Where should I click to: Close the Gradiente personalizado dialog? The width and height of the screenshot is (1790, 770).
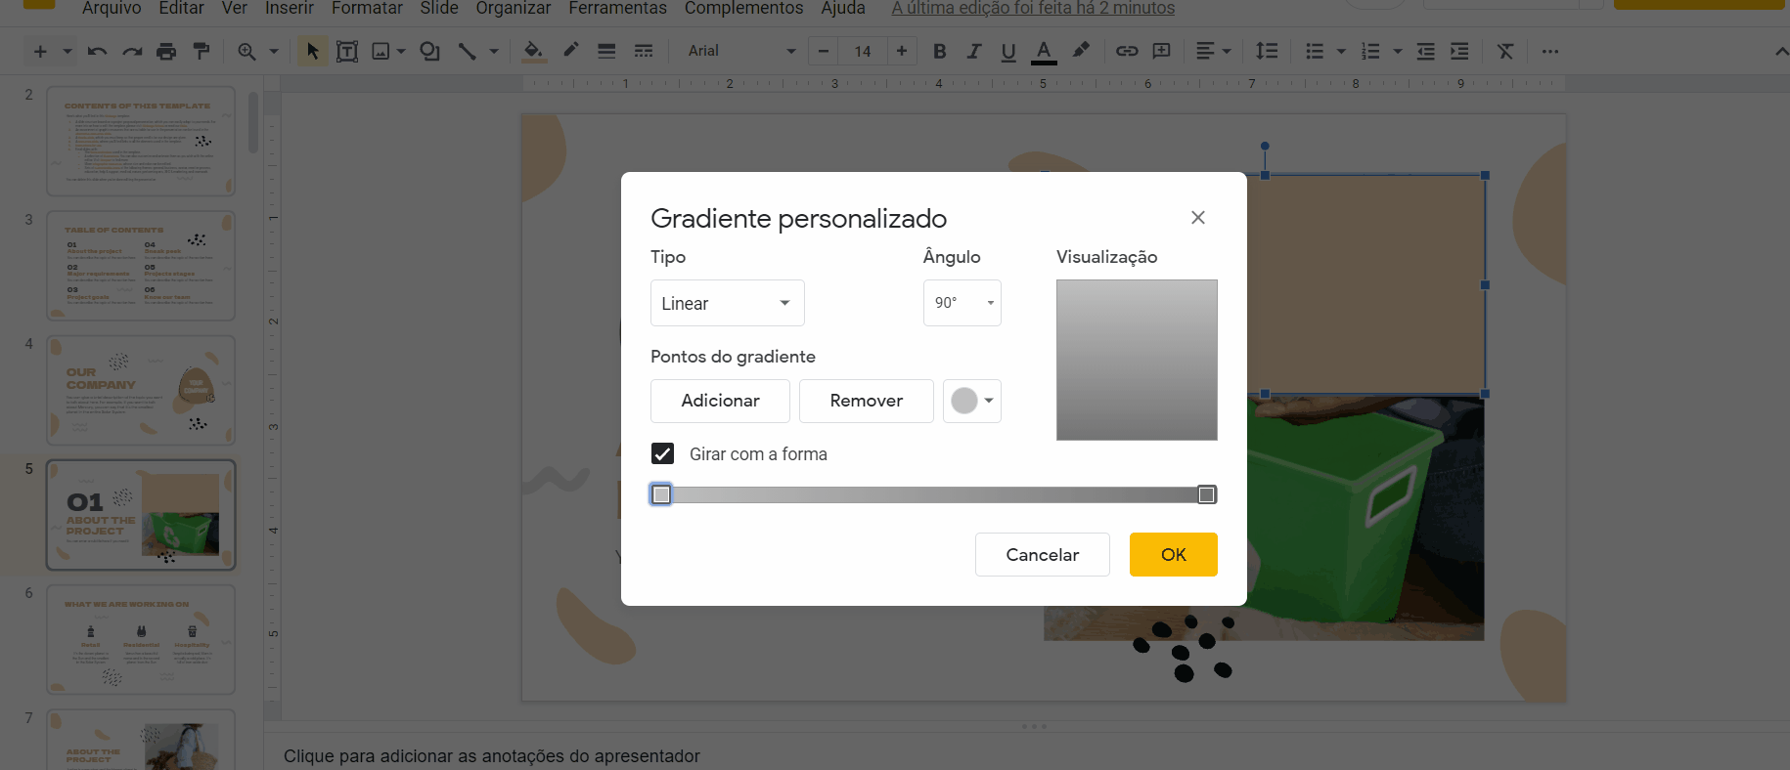(1198, 217)
